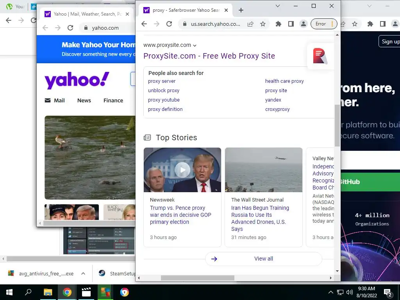Click the Error update button
Image resolution: width=400 pixels, height=300 pixels.
coord(324,24)
